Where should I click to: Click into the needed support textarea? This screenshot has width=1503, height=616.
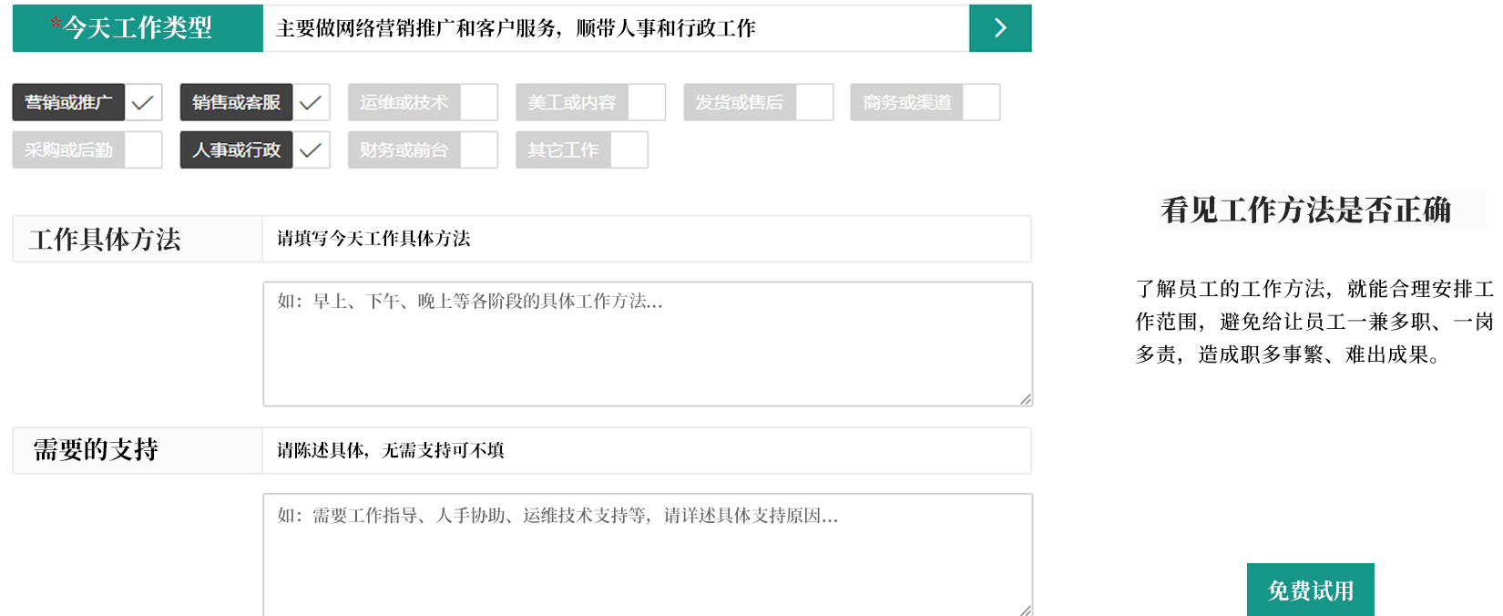pyautogui.click(x=647, y=554)
